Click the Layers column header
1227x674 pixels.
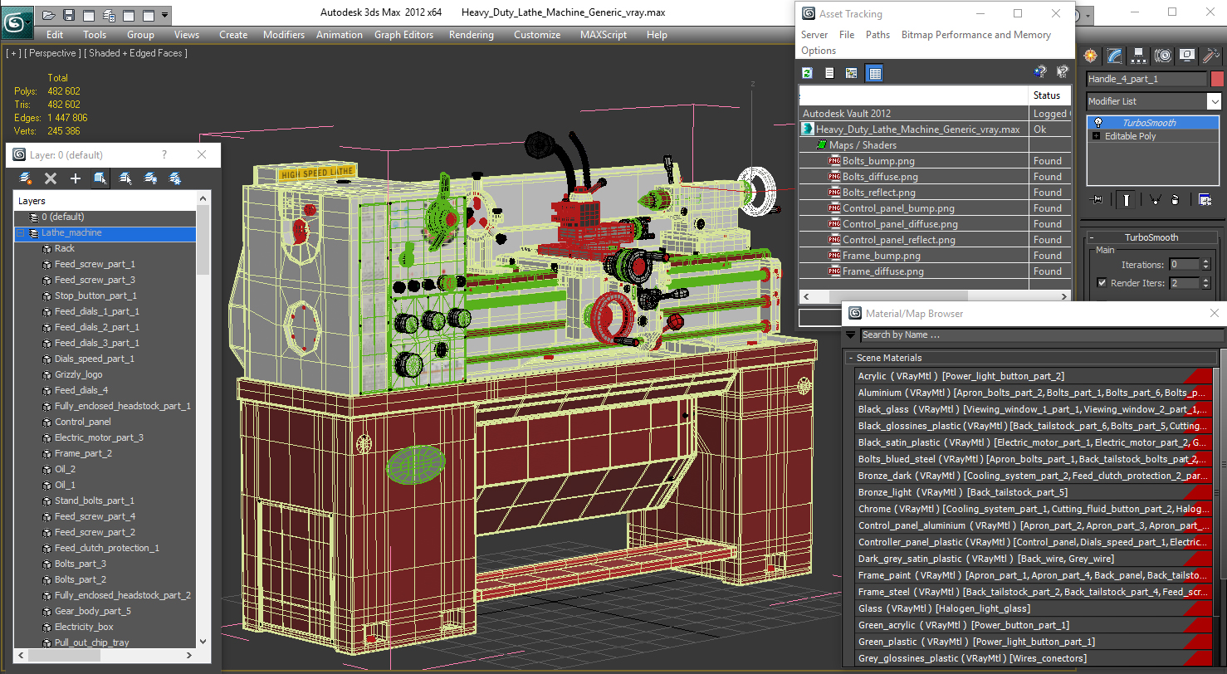pos(105,201)
